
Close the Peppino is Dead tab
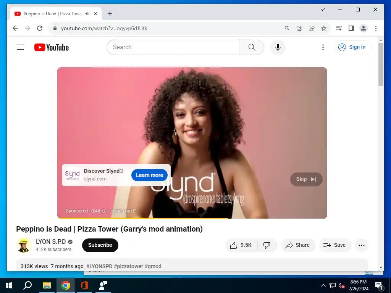pyautogui.click(x=95, y=14)
